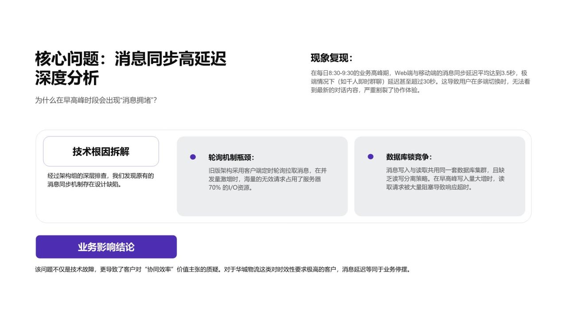Click the paragraph starting 消息写入与读取共用
Screen dimensions: 567x319
click(x=445, y=179)
